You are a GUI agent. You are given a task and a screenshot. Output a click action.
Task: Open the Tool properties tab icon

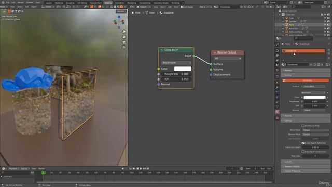coord(277,45)
